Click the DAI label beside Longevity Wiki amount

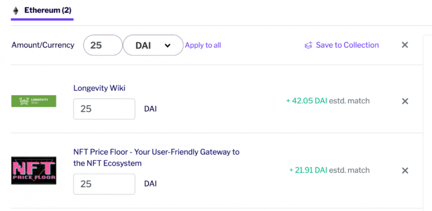[x=150, y=109]
